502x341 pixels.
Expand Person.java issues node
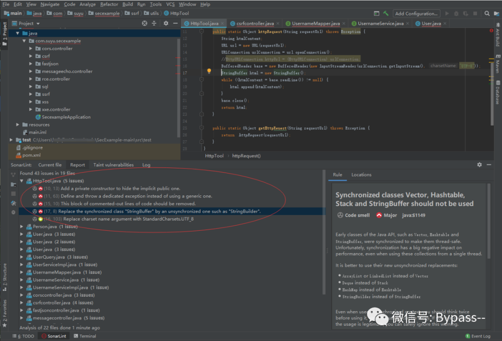22,227
